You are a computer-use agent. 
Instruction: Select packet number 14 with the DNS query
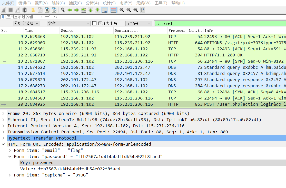click(77, 67)
